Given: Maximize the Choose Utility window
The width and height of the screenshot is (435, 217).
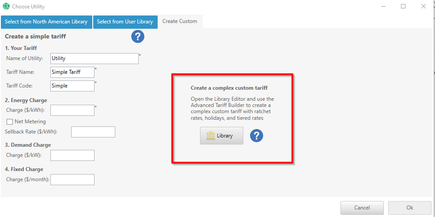Looking at the screenshot, I should click(403, 6).
